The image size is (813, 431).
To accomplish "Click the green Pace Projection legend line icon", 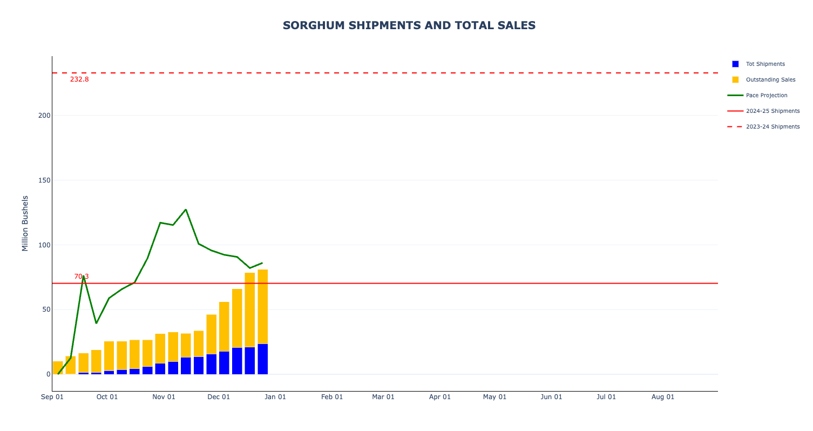I will [735, 96].
